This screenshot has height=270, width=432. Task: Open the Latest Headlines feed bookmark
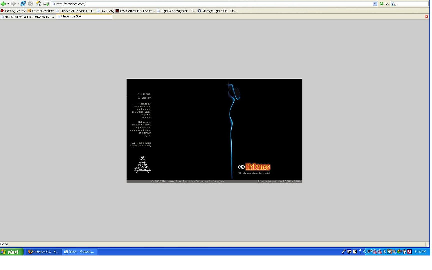[x=41, y=11]
